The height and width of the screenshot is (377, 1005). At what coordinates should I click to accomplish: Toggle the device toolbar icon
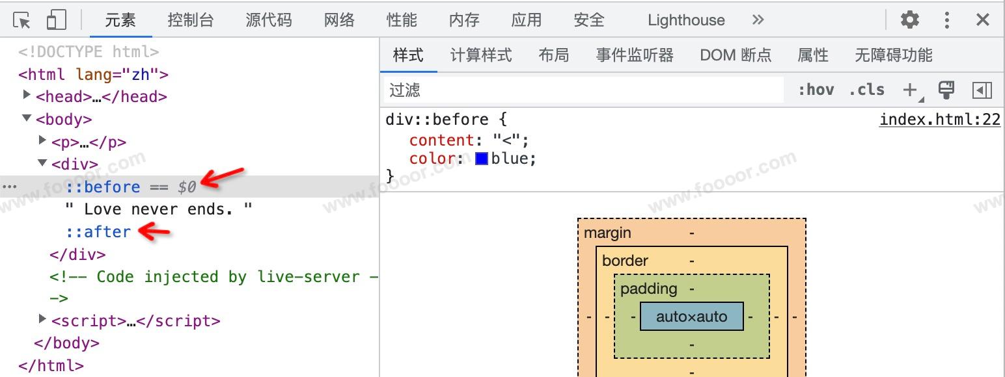tap(57, 20)
